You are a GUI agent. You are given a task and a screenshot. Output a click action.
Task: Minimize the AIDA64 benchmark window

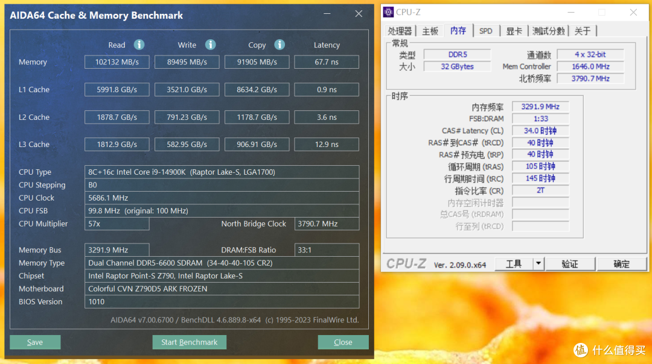click(327, 14)
